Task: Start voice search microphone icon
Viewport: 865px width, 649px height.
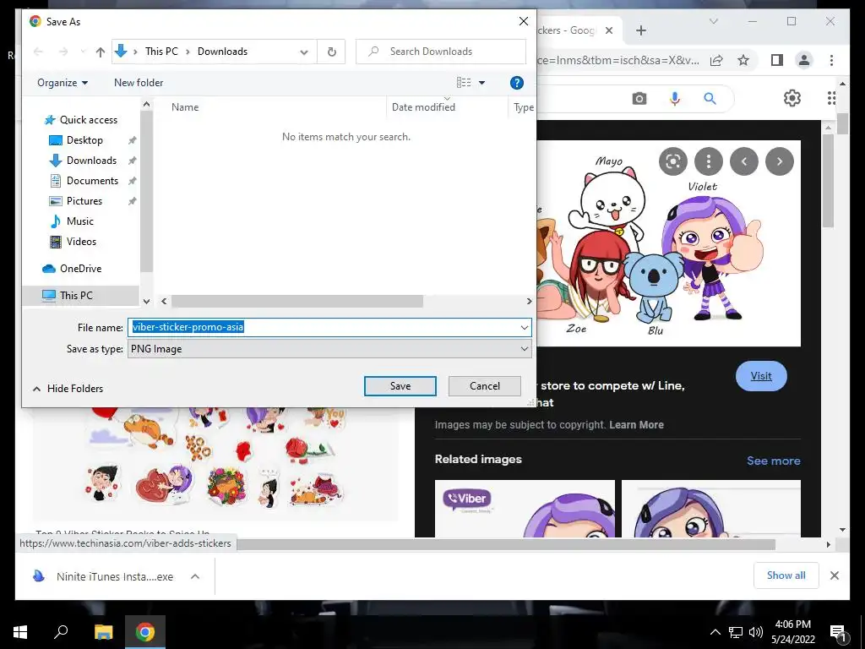Action: (674, 99)
